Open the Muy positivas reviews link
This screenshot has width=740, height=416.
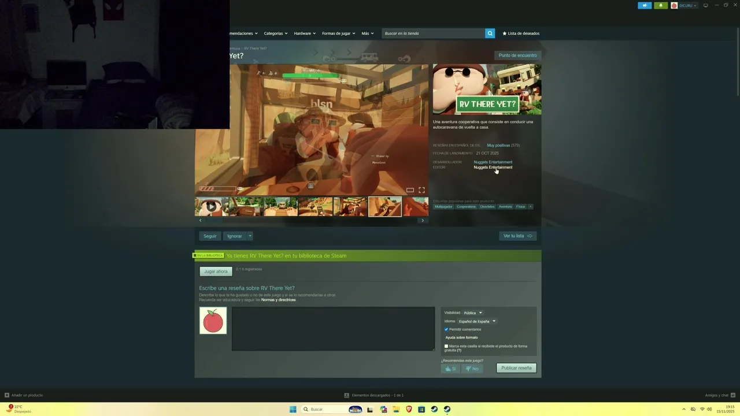click(x=498, y=145)
